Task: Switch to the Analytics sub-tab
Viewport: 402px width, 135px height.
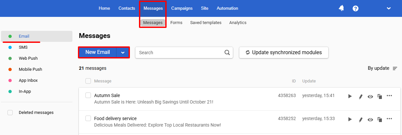Action: 238,23
